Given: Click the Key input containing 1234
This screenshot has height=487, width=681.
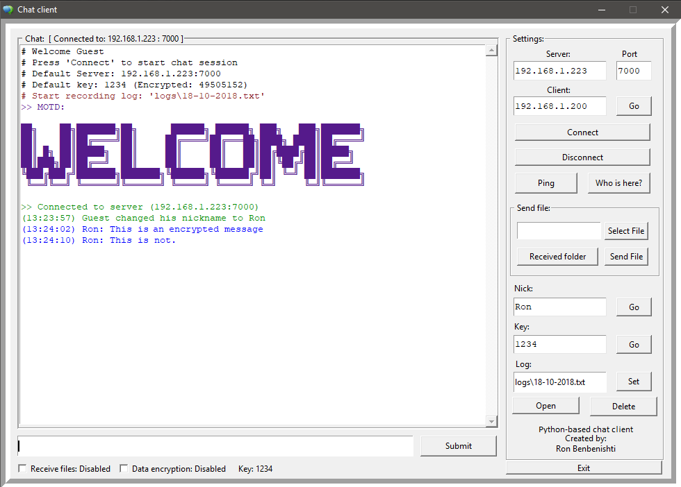Looking at the screenshot, I should [x=559, y=344].
